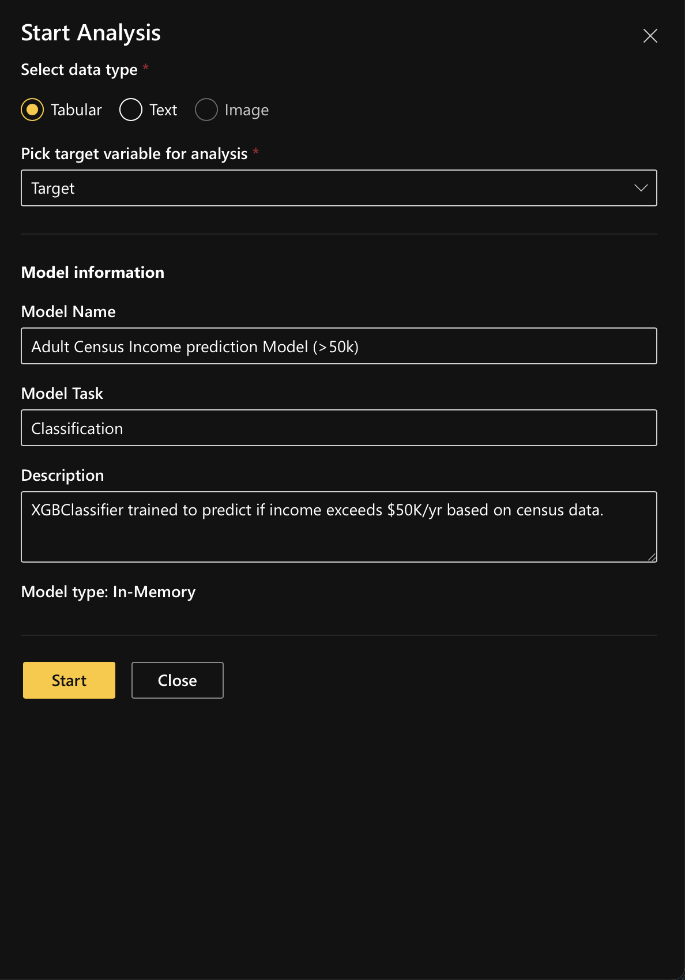Click the 'Text' option label
The width and height of the screenshot is (685, 980).
pyautogui.click(x=163, y=110)
